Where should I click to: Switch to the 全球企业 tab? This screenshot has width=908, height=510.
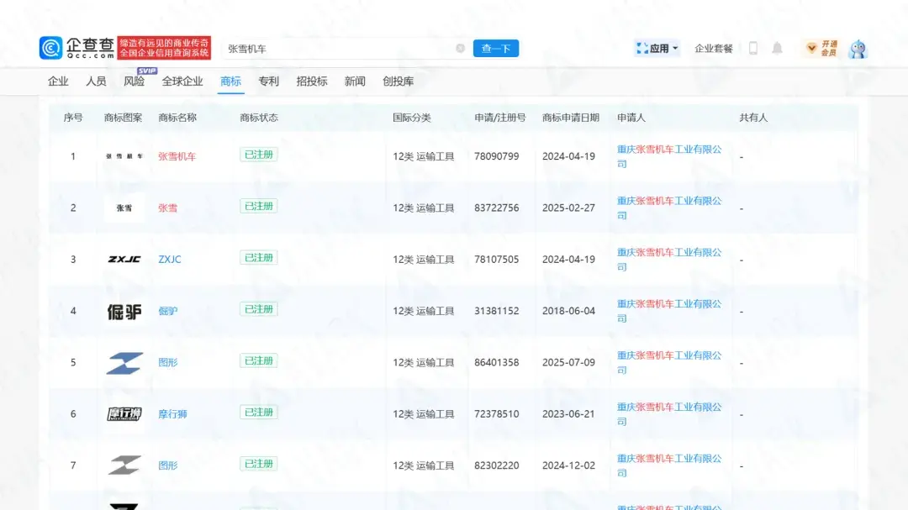pos(182,81)
